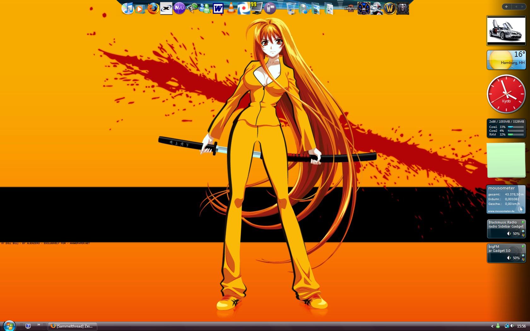The height and width of the screenshot is (331, 530).
Task: Switch to the Sammelthread Firefox taskbar window
Action: coord(72,326)
